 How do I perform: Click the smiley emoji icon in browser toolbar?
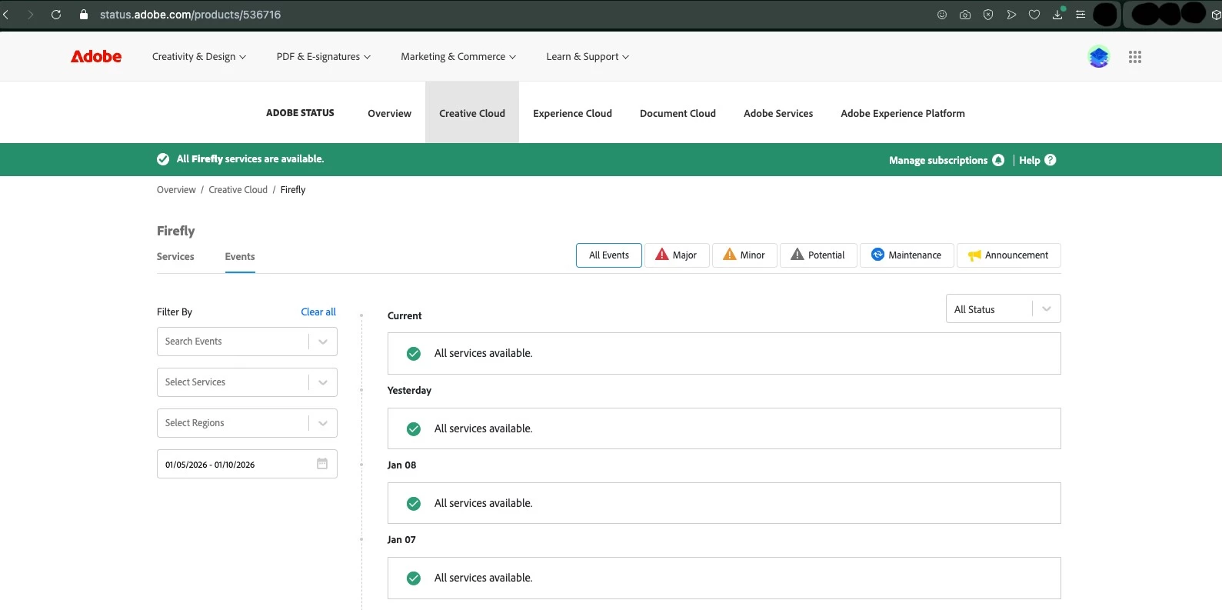pos(942,15)
